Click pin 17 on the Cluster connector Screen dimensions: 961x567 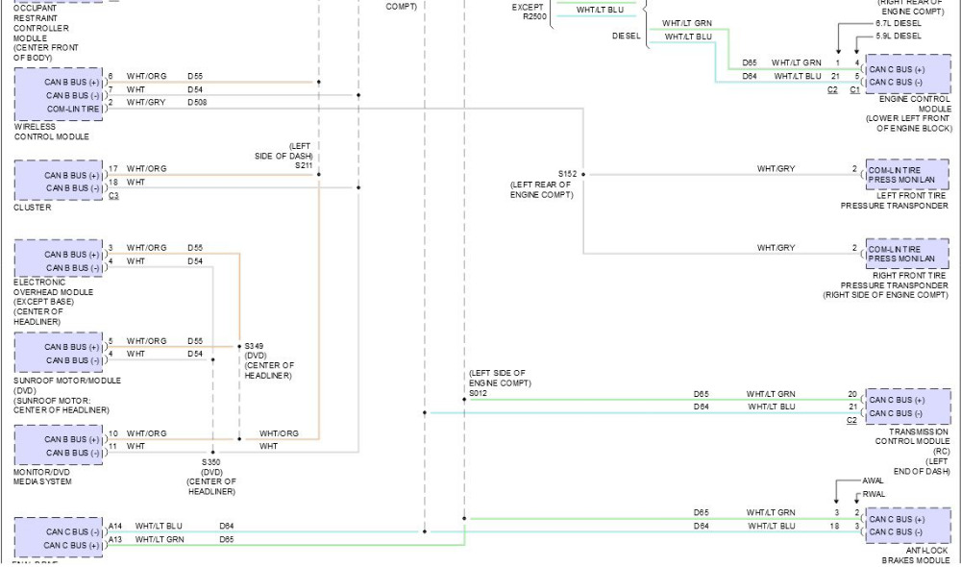tap(112, 168)
